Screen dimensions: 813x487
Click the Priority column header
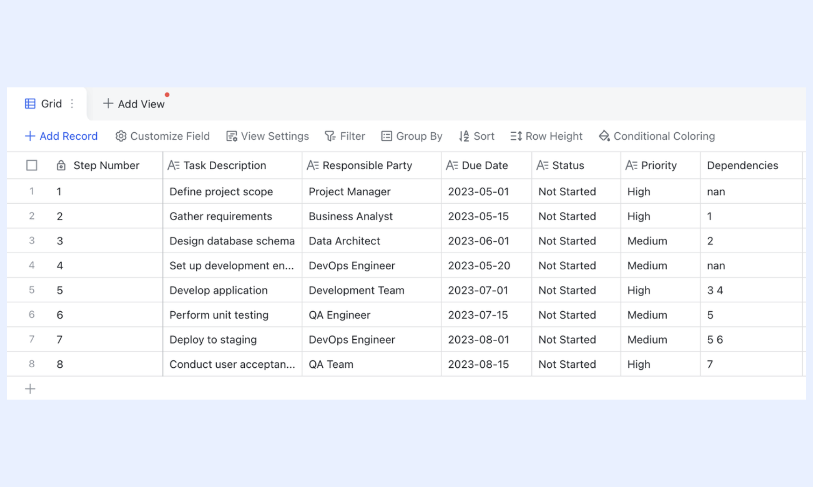point(661,165)
